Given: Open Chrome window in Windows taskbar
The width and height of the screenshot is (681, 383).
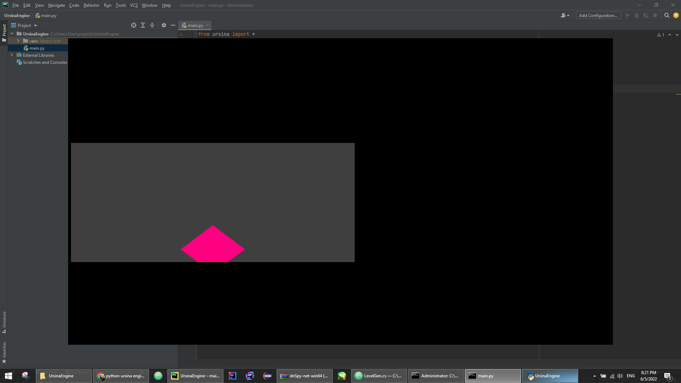Looking at the screenshot, I should (121, 376).
